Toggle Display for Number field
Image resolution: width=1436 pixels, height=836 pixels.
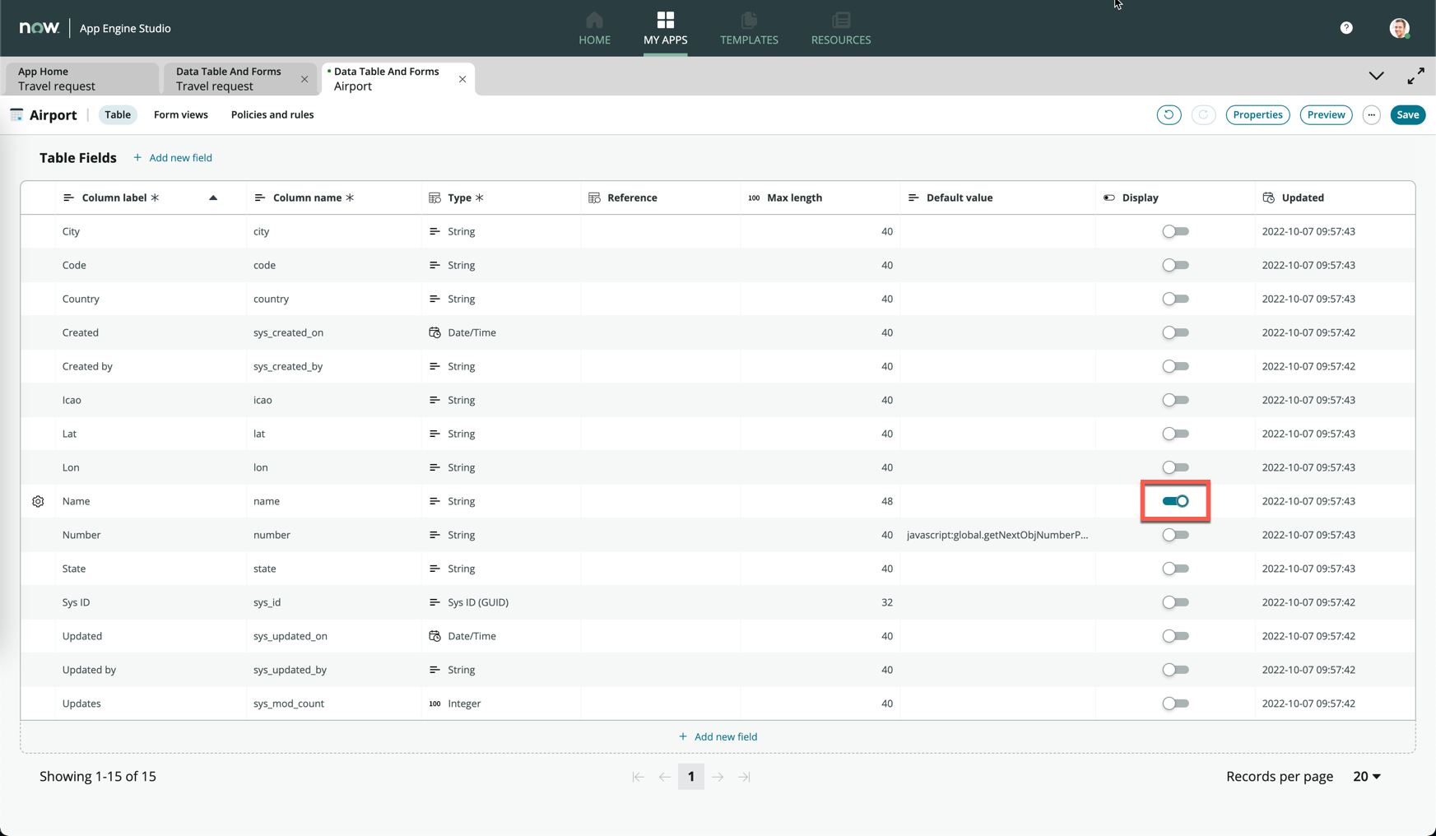coord(1175,535)
